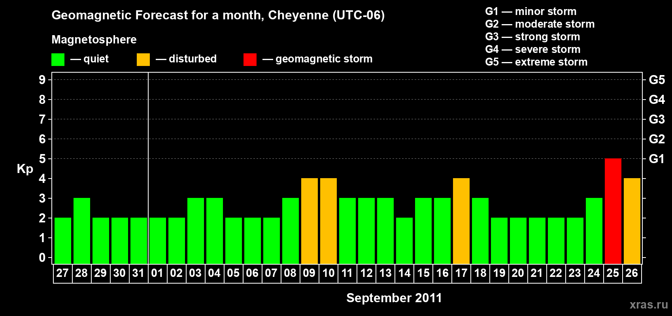
Task: Select the green bar for day 14
Action: (404, 241)
